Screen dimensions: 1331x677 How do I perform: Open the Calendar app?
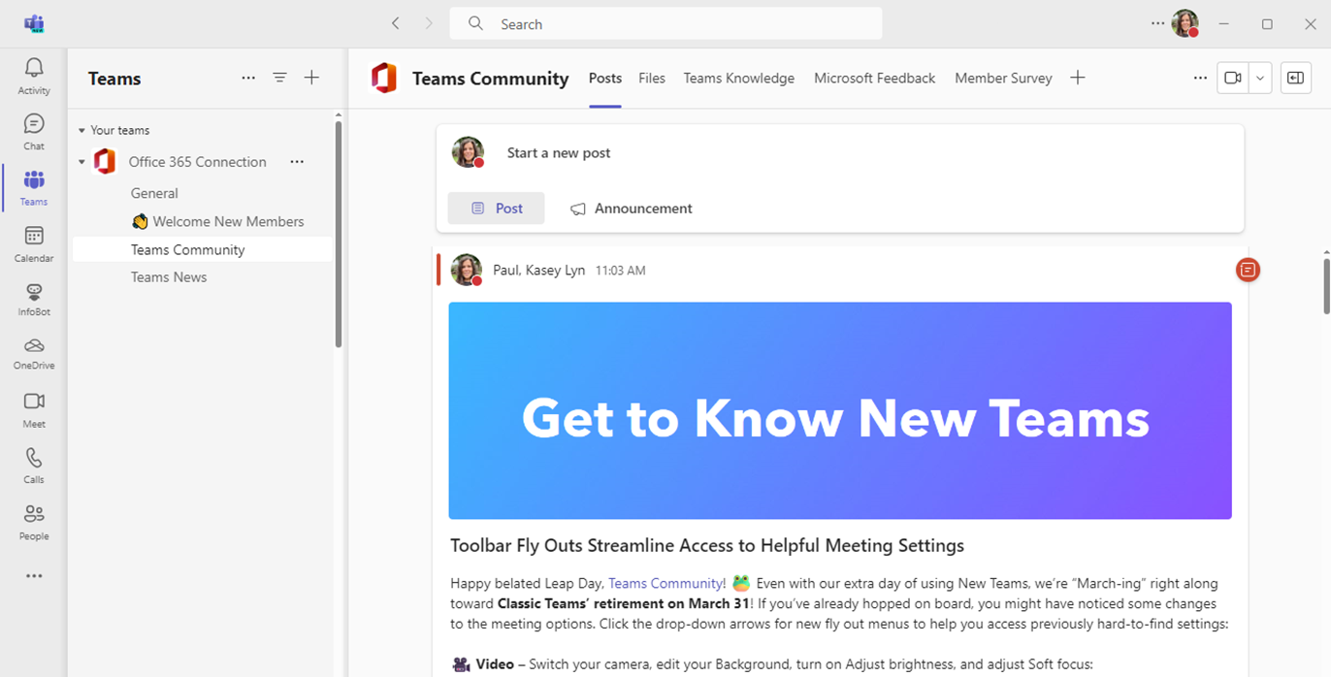34,244
